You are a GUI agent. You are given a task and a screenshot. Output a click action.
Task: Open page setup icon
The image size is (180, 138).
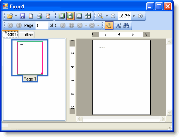tap(31, 16)
